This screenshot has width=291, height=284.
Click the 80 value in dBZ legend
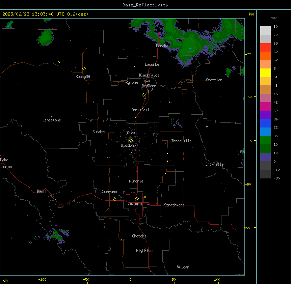click(275, 27)
